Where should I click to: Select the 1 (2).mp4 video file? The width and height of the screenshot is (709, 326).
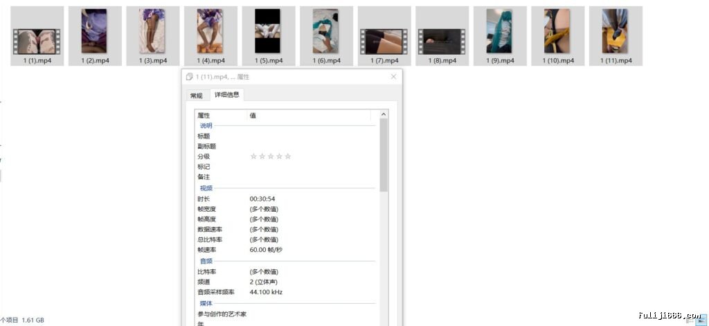pos(95,36)
